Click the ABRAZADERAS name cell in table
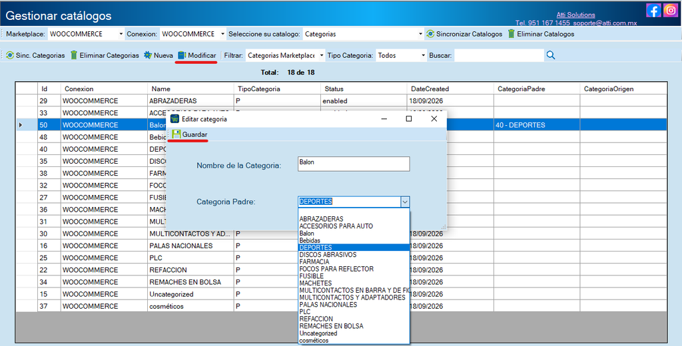Viewport: 682px width, 346px height. coord(190,101)
